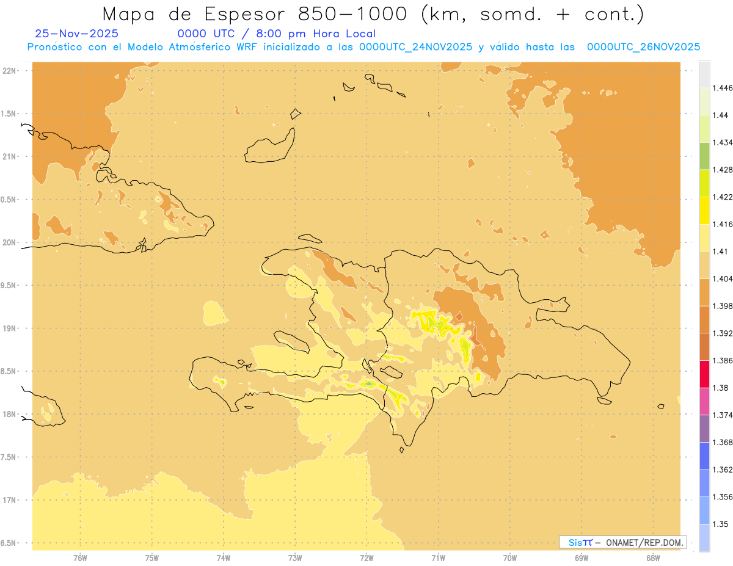Screen dimensions: 733x566
Task: Click the '20N' latitude axis label
Action: 9,242
